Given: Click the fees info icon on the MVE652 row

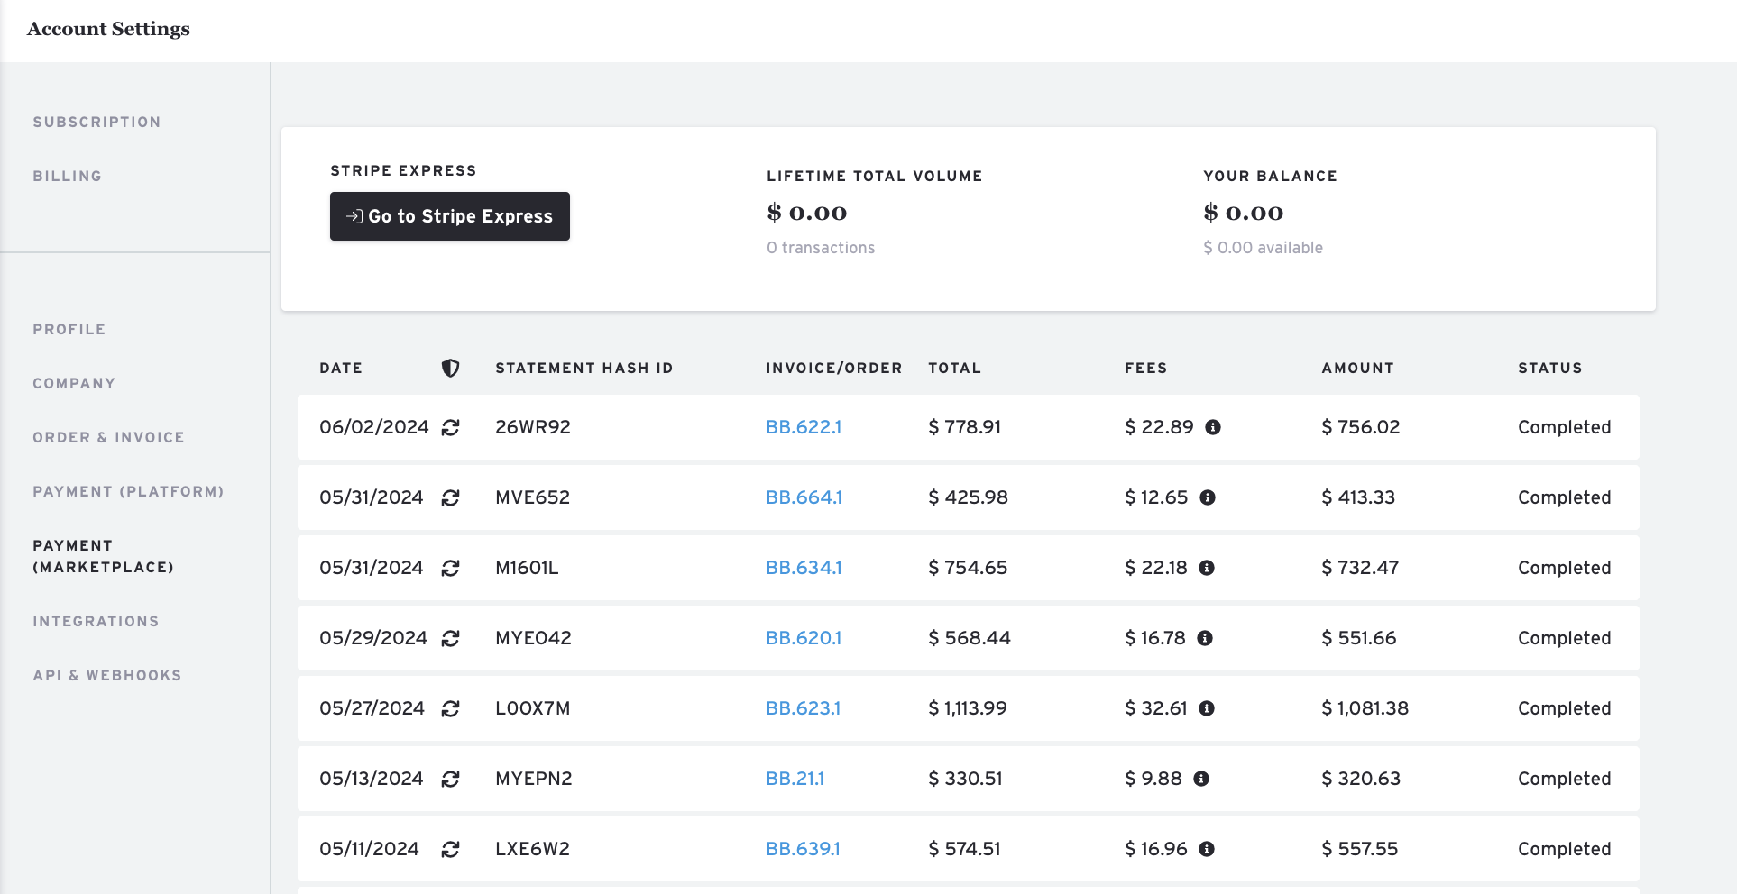Looking at the screenshot, I should coord(1209,497).
